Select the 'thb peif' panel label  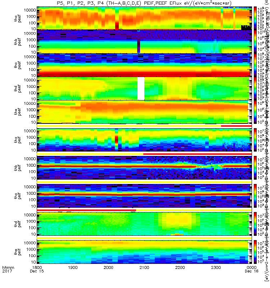(x=18, y=167)
